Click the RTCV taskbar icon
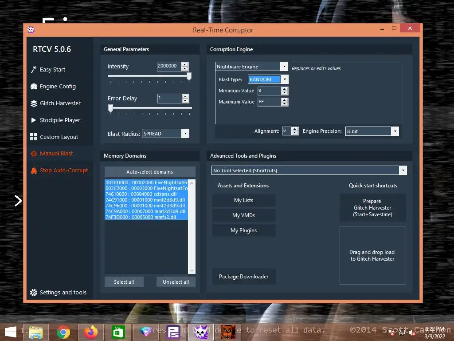Image resolution: width=454 pixels, height=341 pixels. click(201, 332)
